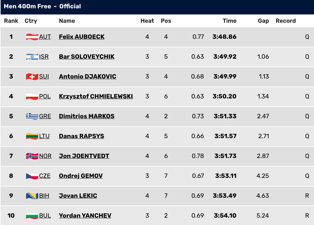Click the Czech Republic flag icon
The height and width of the screenshot is (225, 314).
pyautogui.click(x=32, y=176)
